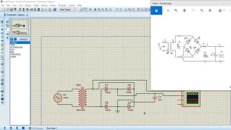The height and width of the screenshot is (130, 231).
Task: Select CAP in the devices list
Action: pyautogui.click(x=20, y=50)
